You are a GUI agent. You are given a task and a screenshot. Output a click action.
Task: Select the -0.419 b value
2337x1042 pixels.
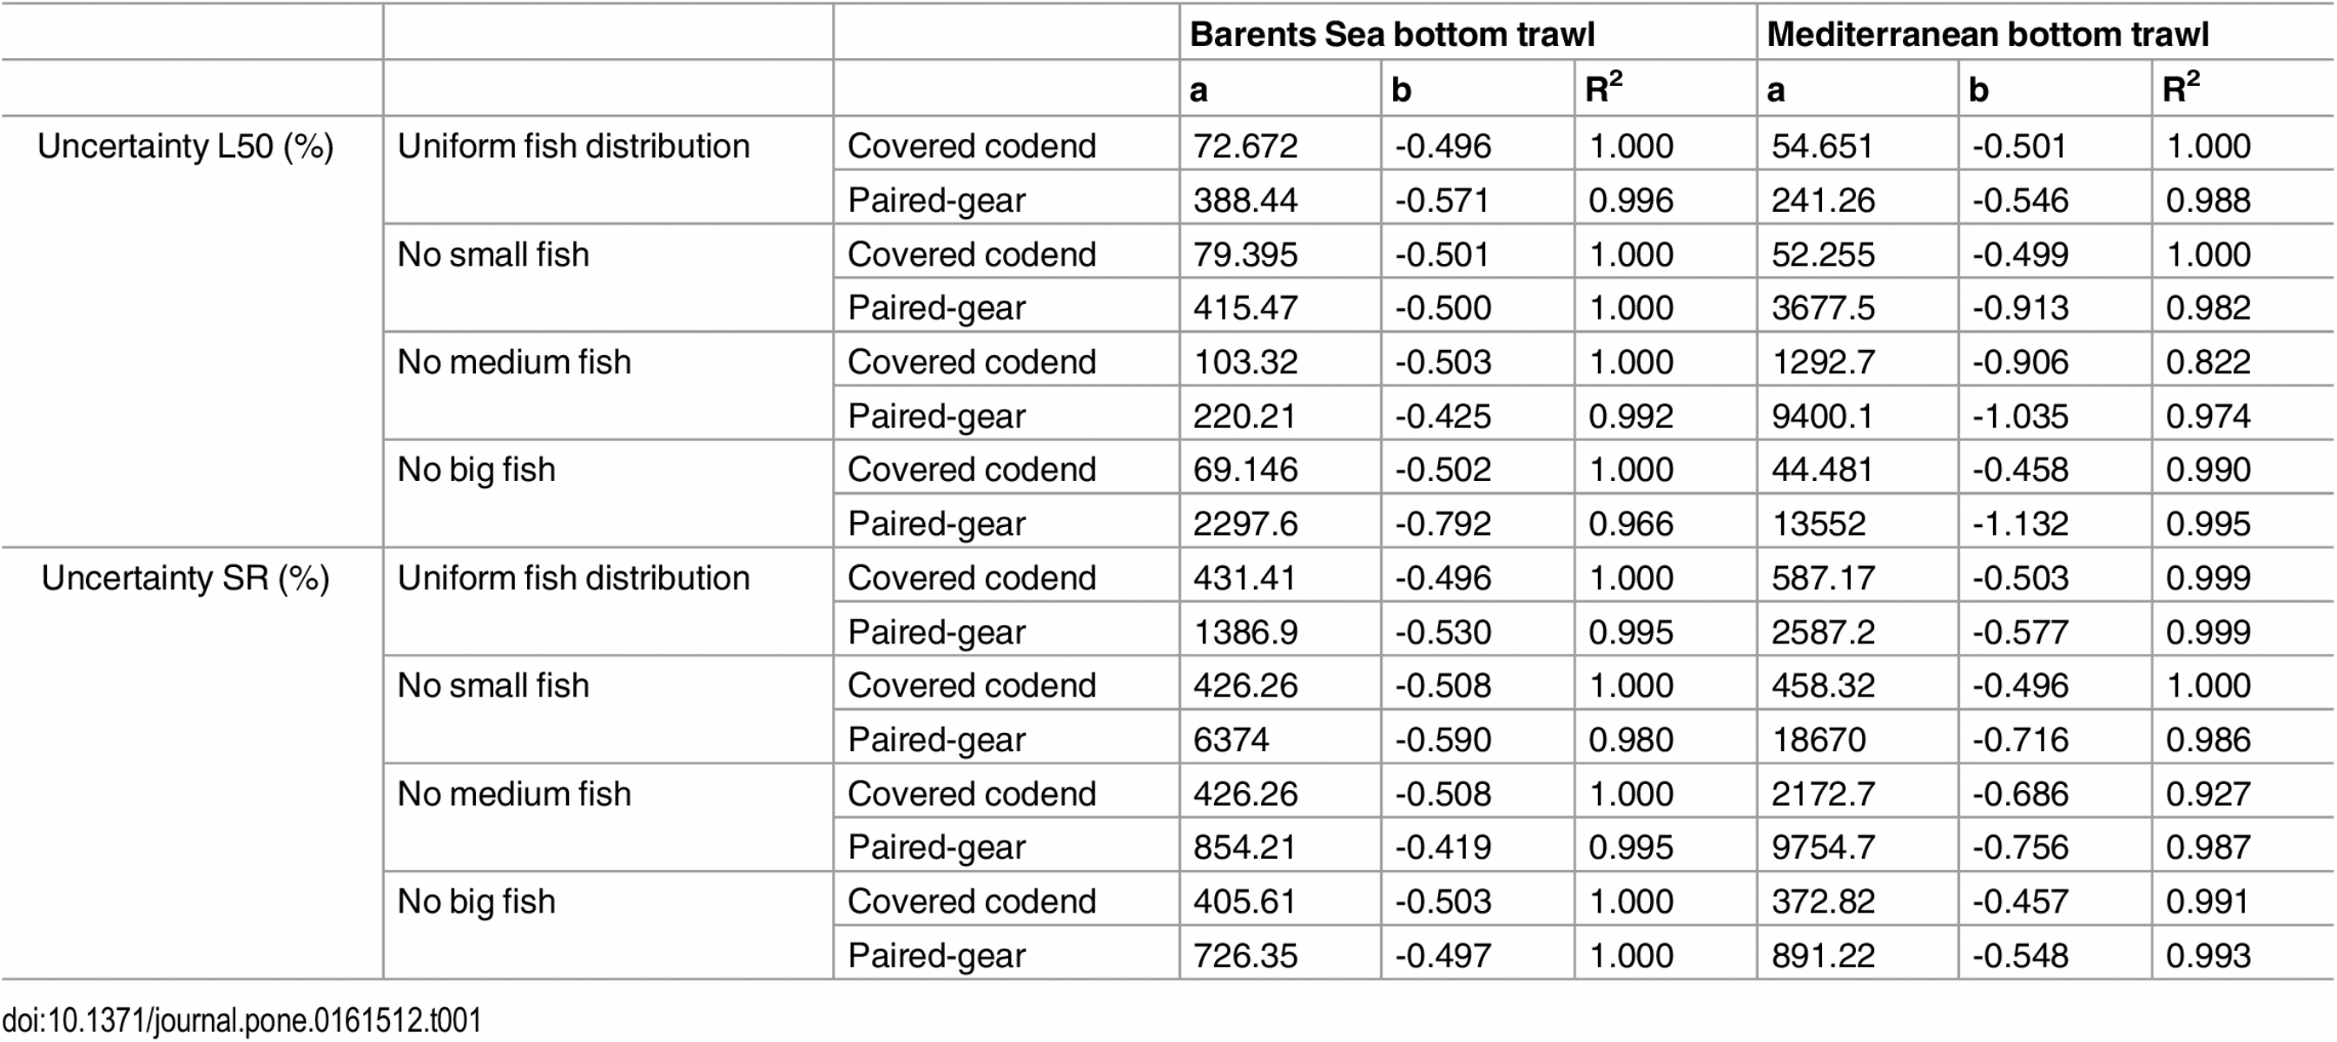click(x=1442, y=848)
